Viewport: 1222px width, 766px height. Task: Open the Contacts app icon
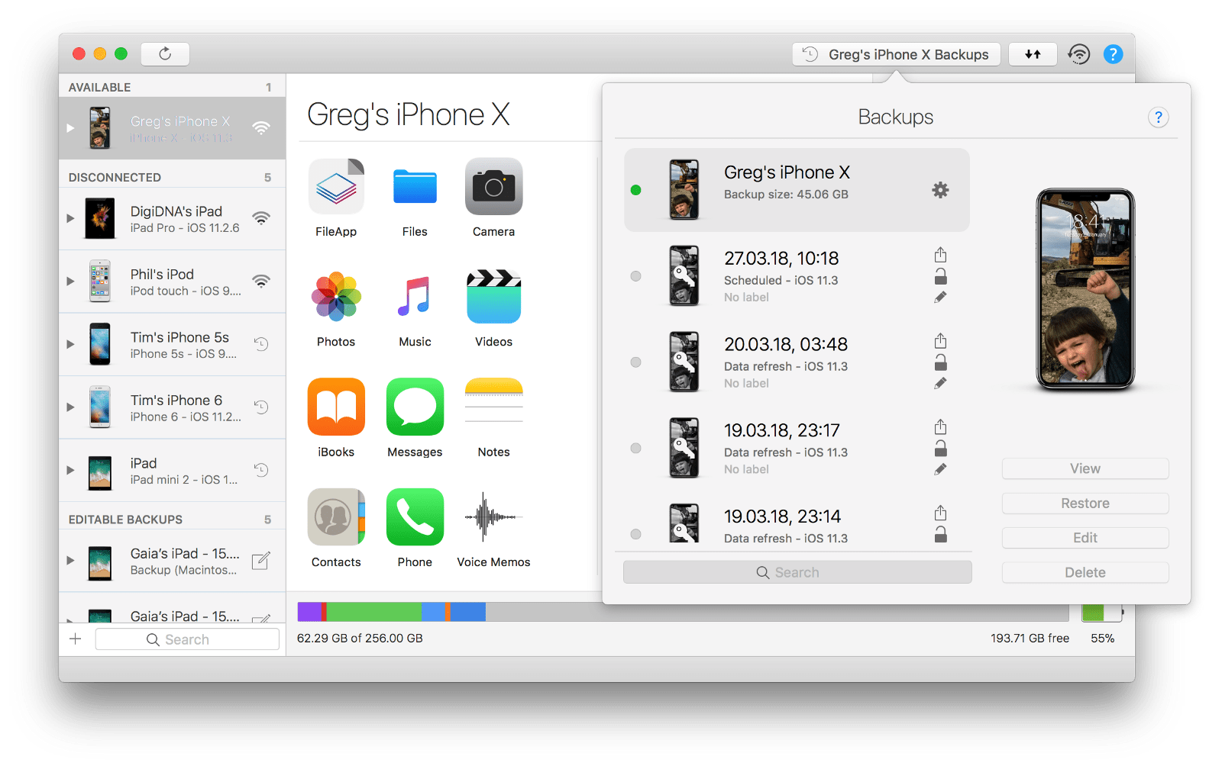[336, 517]
